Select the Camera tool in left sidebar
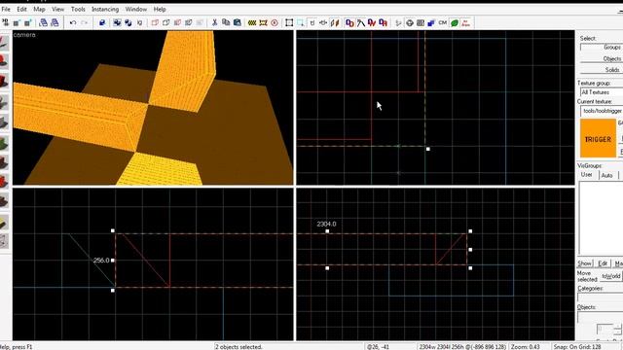 coord(4,82)
